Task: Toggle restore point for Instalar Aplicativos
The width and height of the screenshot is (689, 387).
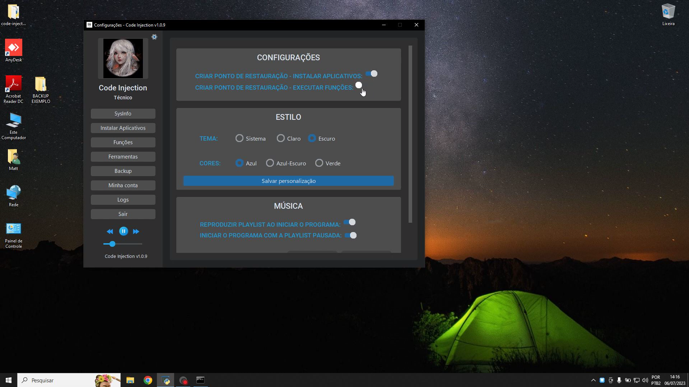Action: 372,74
